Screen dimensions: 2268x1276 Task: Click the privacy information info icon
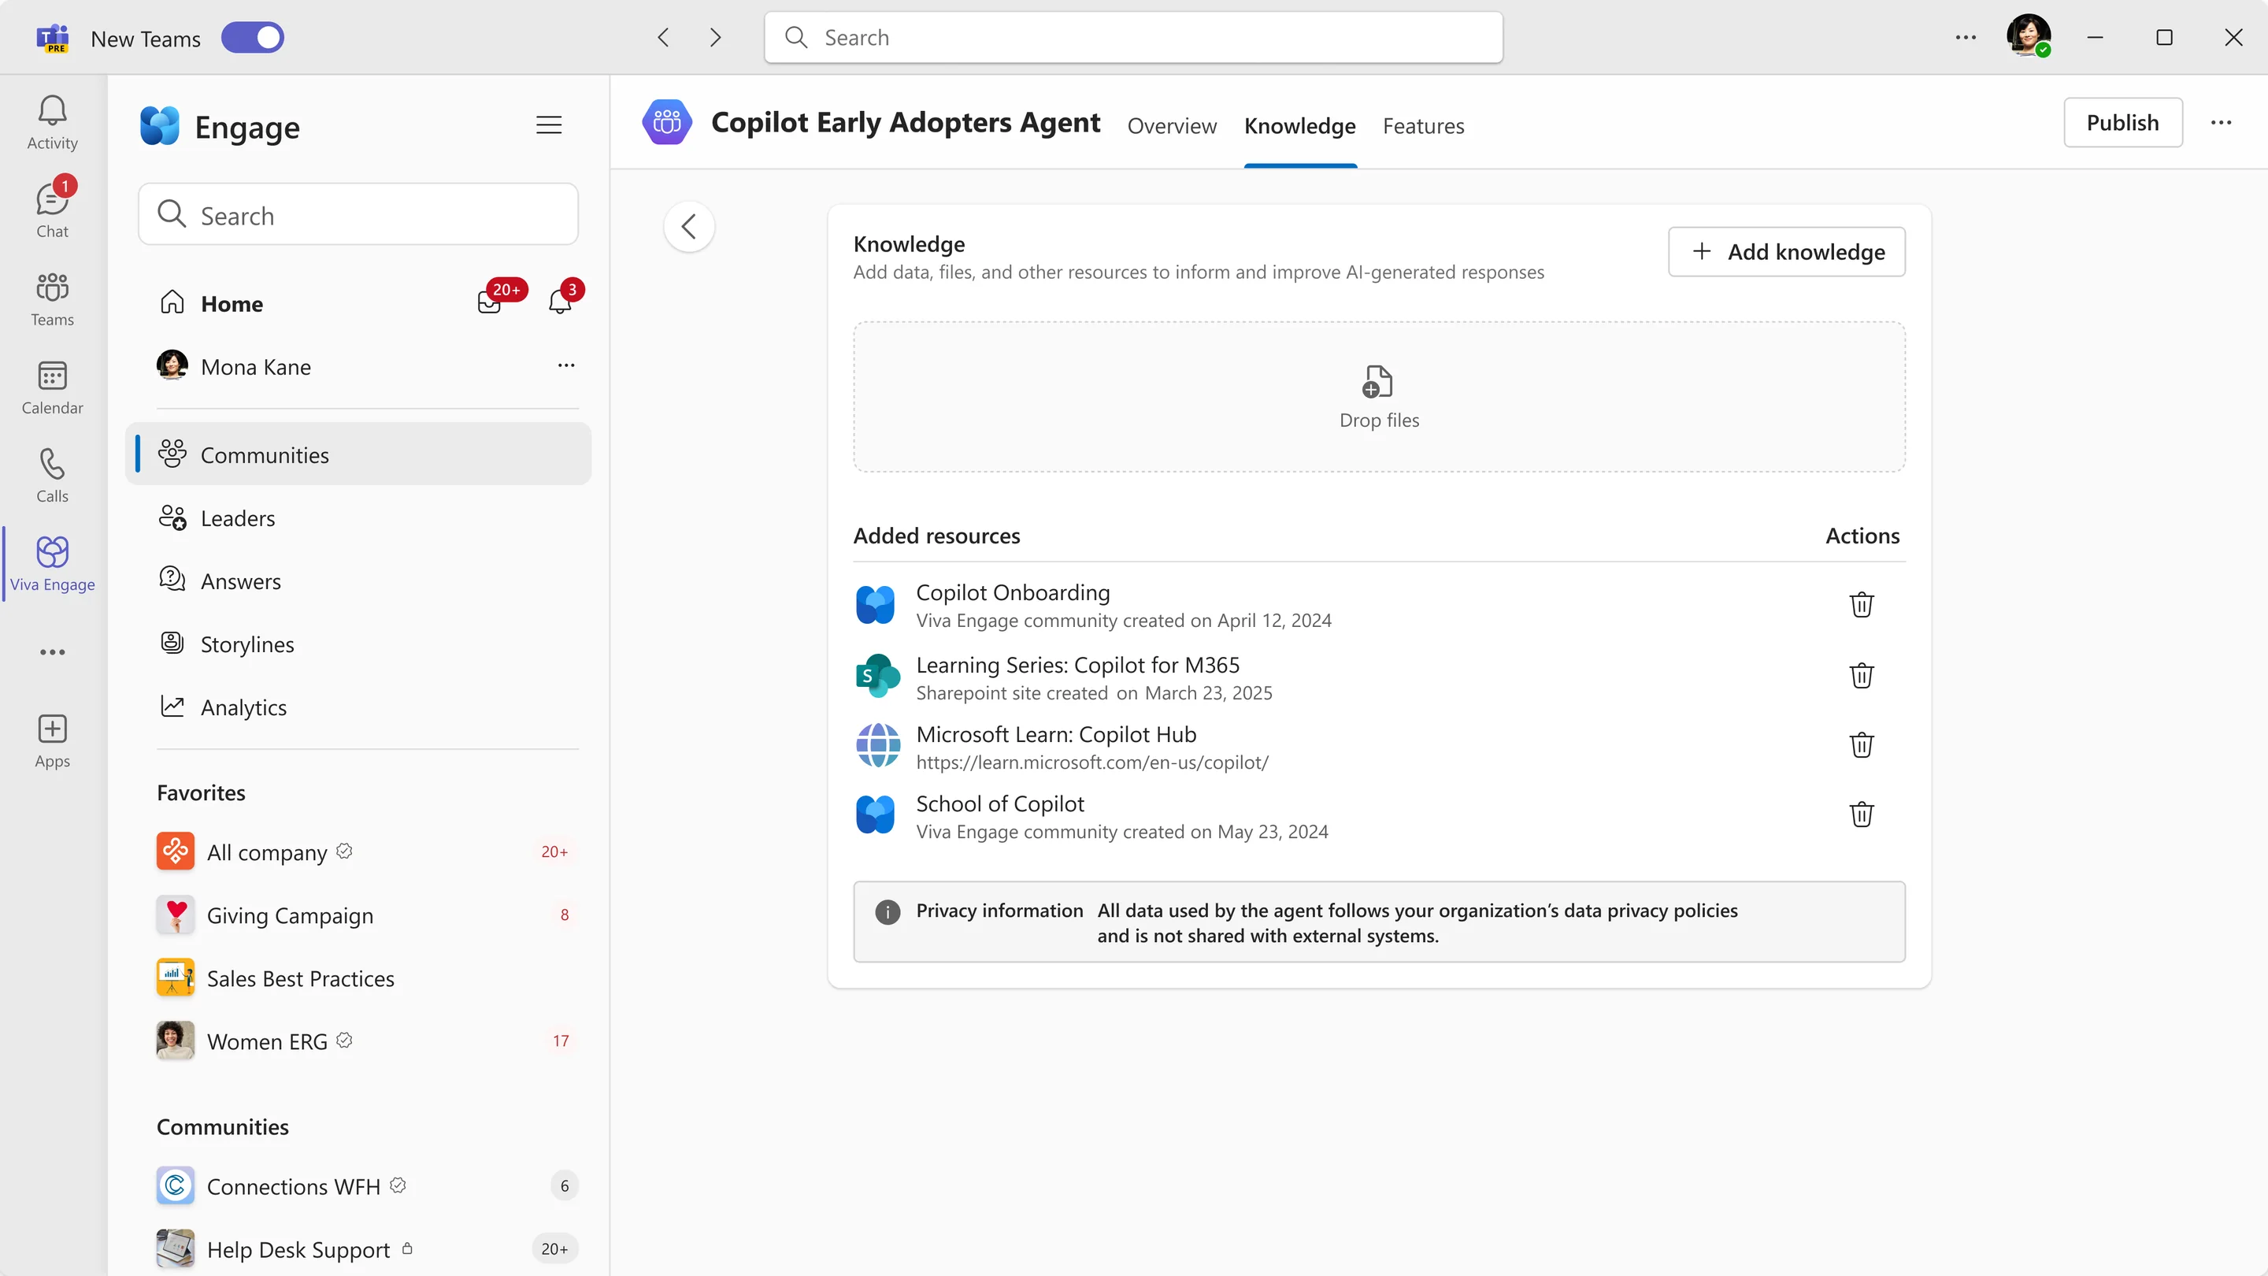pos(888,911)
